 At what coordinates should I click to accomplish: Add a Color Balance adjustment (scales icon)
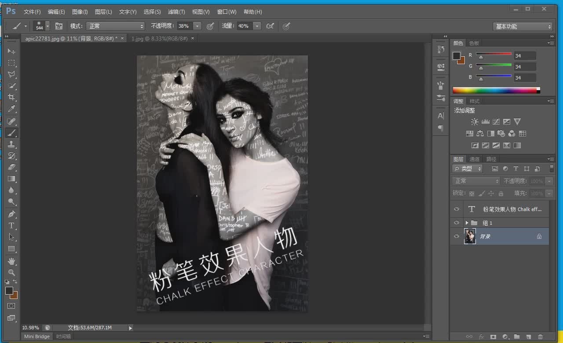pos(480,134)
